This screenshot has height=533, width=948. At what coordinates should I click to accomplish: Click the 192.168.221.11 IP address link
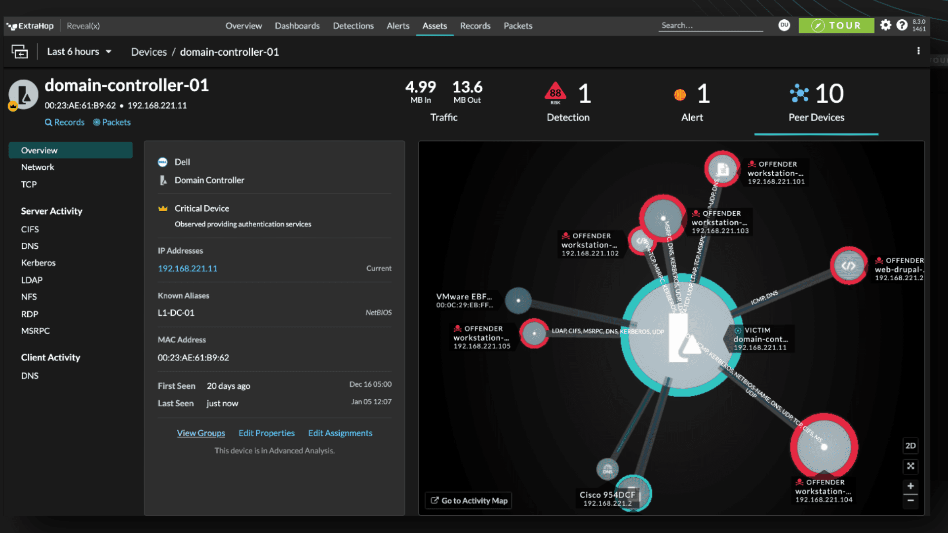(x=188, y=268)
